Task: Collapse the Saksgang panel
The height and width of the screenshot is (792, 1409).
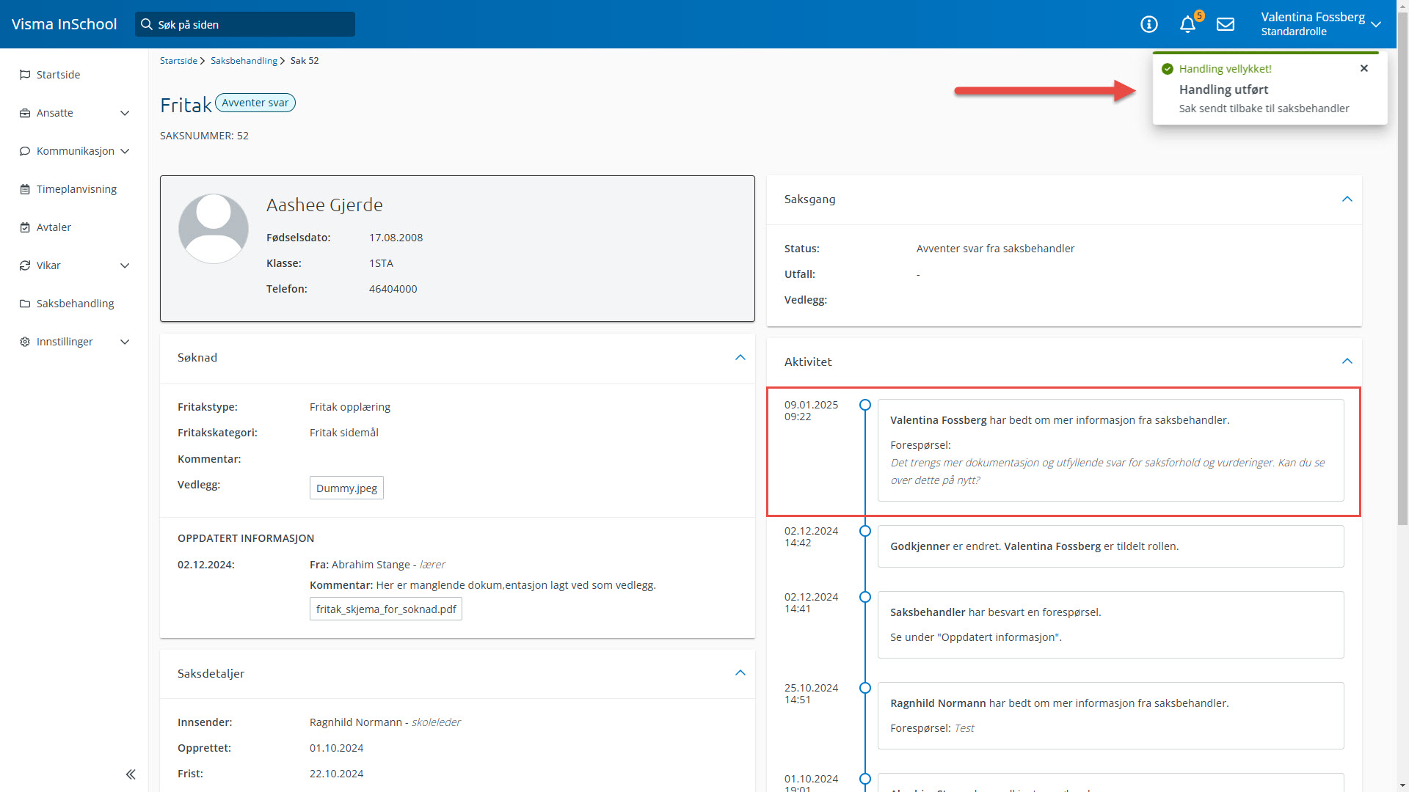Action: coord(1347,199)
